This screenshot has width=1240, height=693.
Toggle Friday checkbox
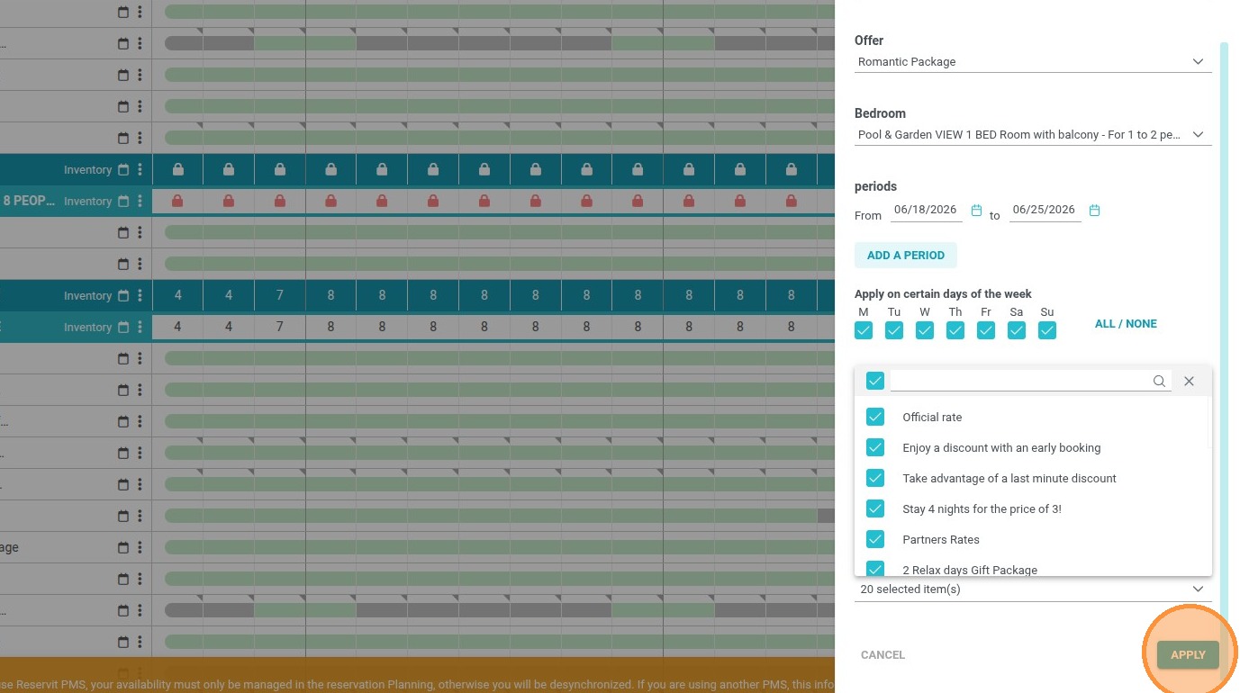point(986,330)
